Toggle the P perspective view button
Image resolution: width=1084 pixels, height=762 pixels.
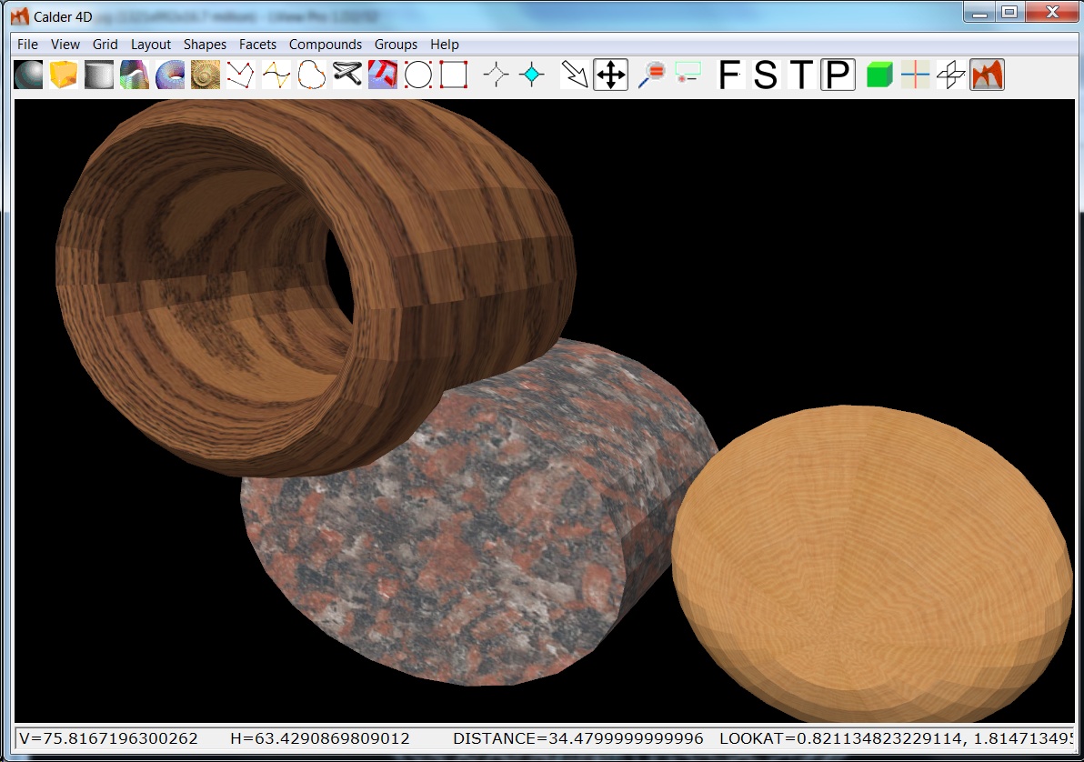click(x=838, y=75)
